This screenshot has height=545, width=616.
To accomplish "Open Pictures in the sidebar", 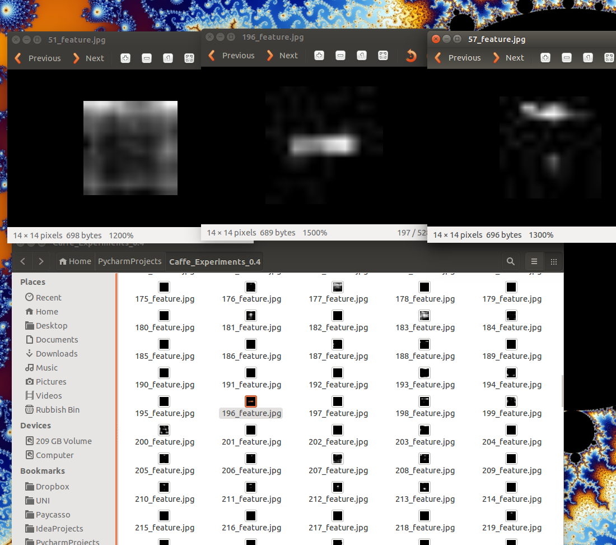I will (45, 382).
